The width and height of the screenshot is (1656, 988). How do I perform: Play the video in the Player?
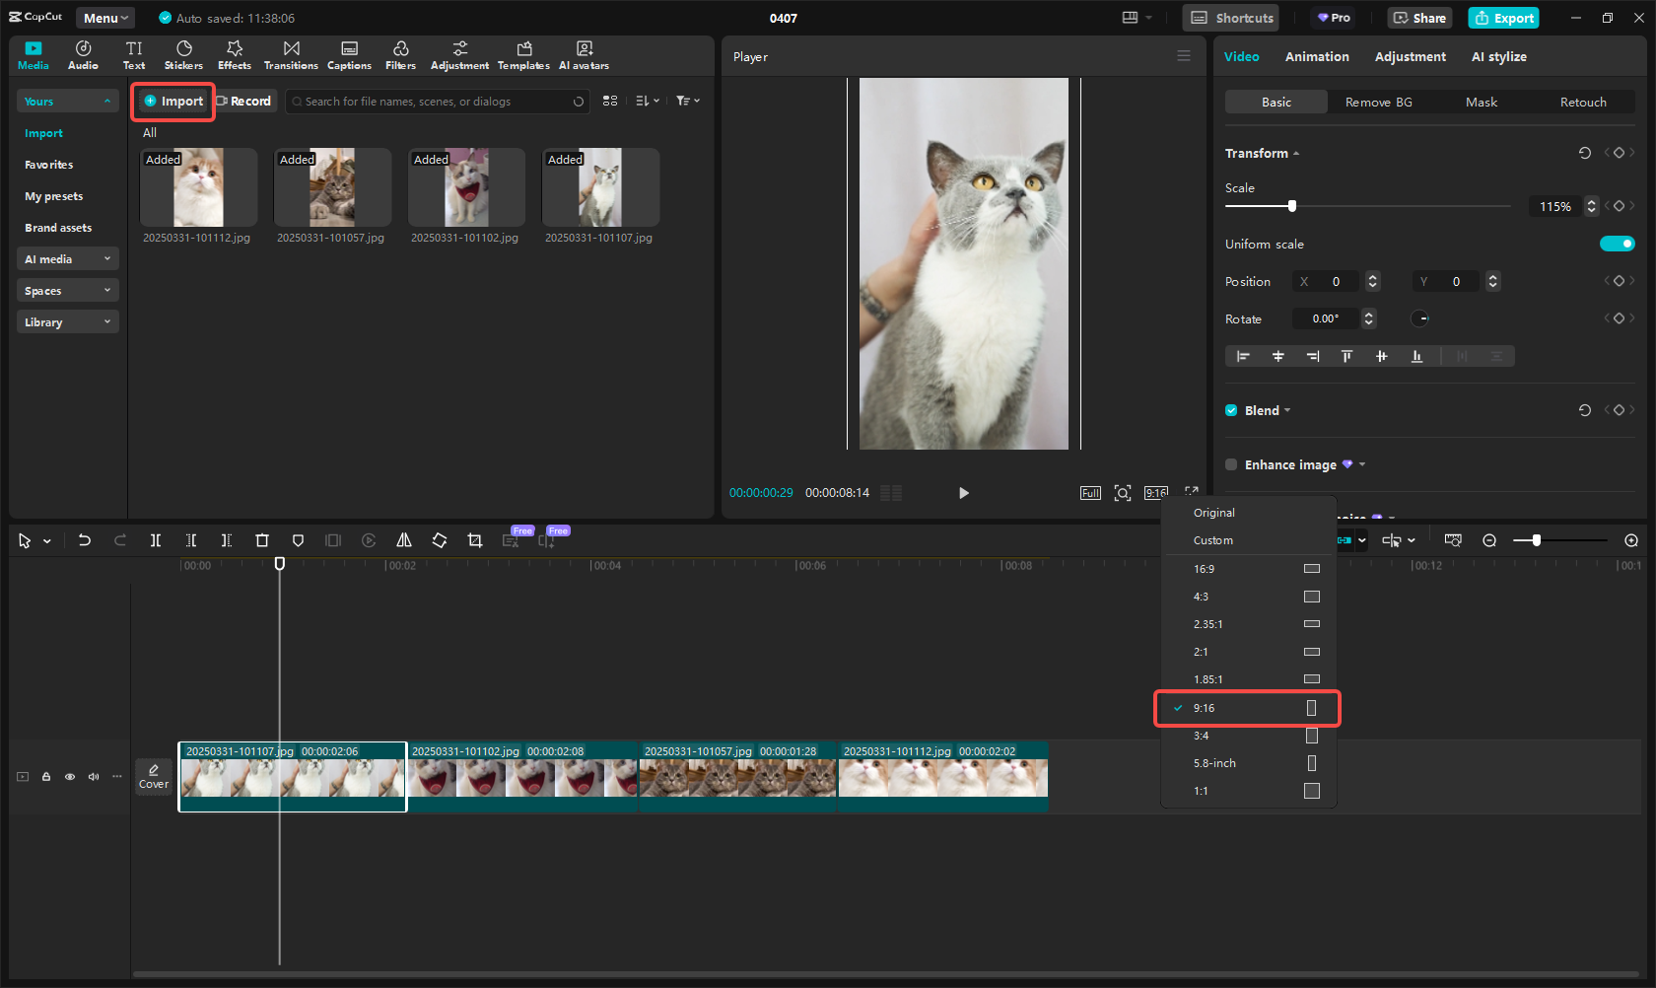click(x=964, y=493)
